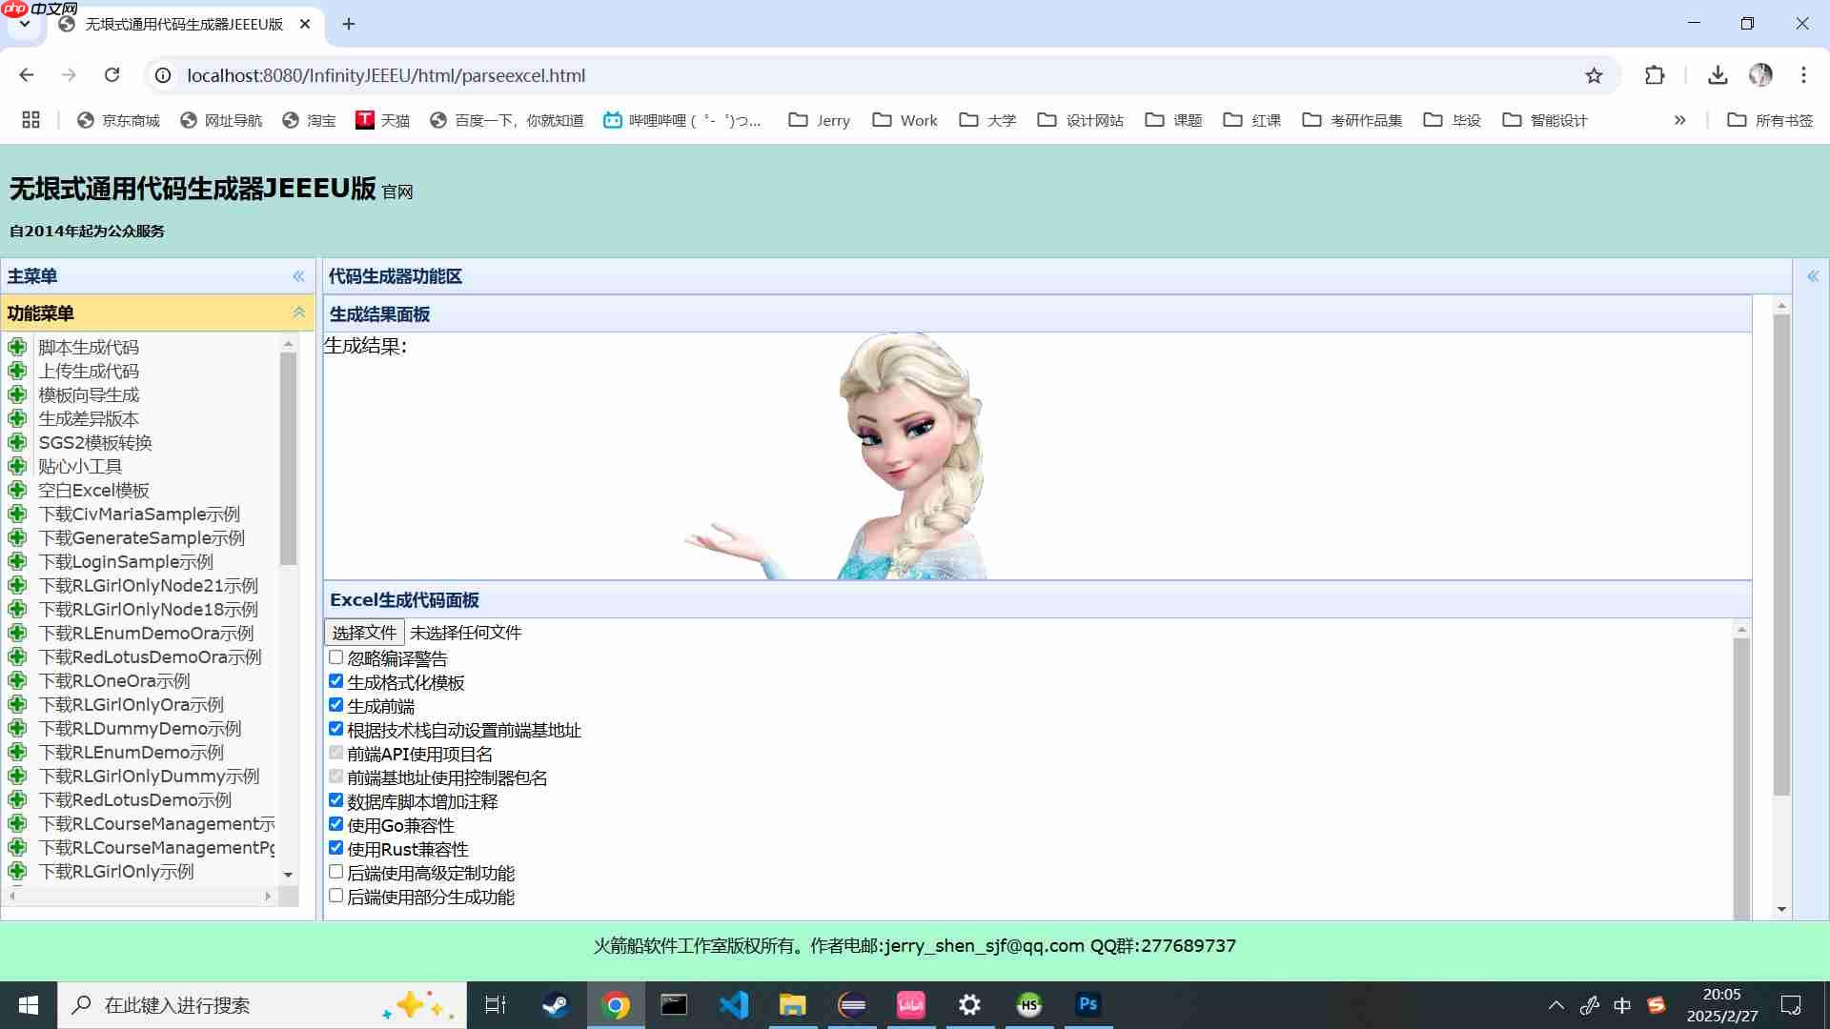The image size is (1830, 1029).
Task: Click the downloads icon in the browser toolbar
Action: (1718, 75)
